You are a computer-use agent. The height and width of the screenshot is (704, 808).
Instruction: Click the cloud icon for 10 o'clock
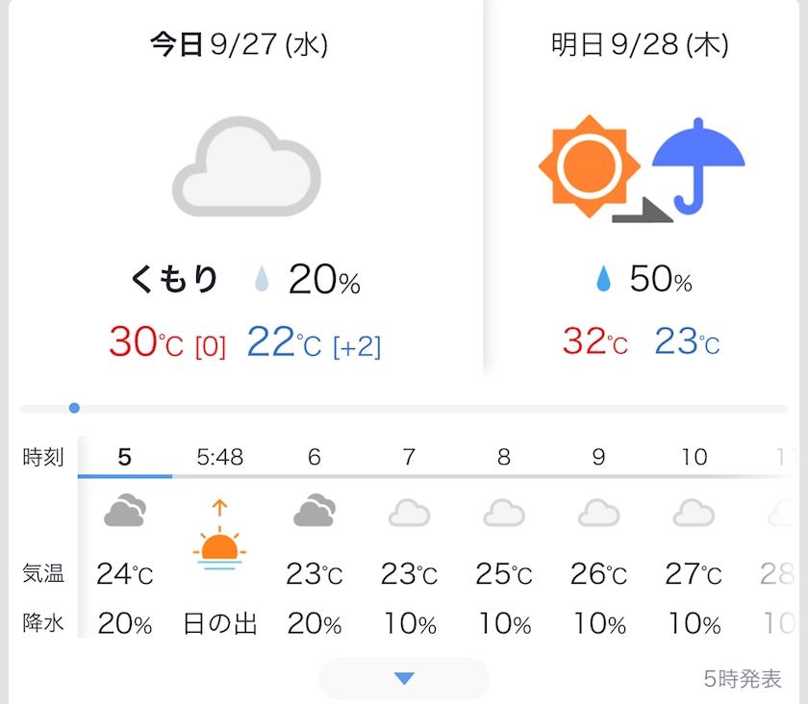pyautogui.click(x=694, y=513)
